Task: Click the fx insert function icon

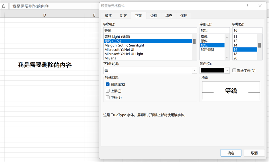Action: pyautogui.click(x=3, y=6)
